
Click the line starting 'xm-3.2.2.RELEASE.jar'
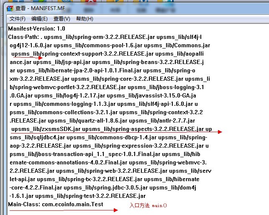pos(110,79)
